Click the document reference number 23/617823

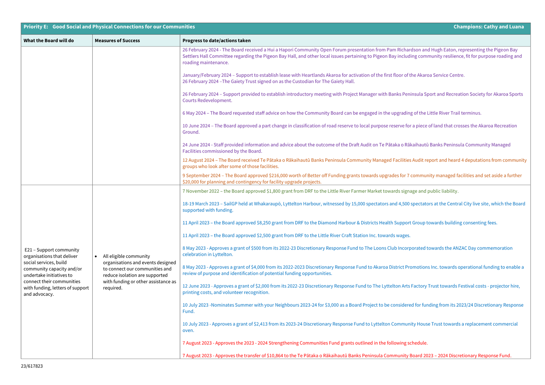tap(32, 366)
